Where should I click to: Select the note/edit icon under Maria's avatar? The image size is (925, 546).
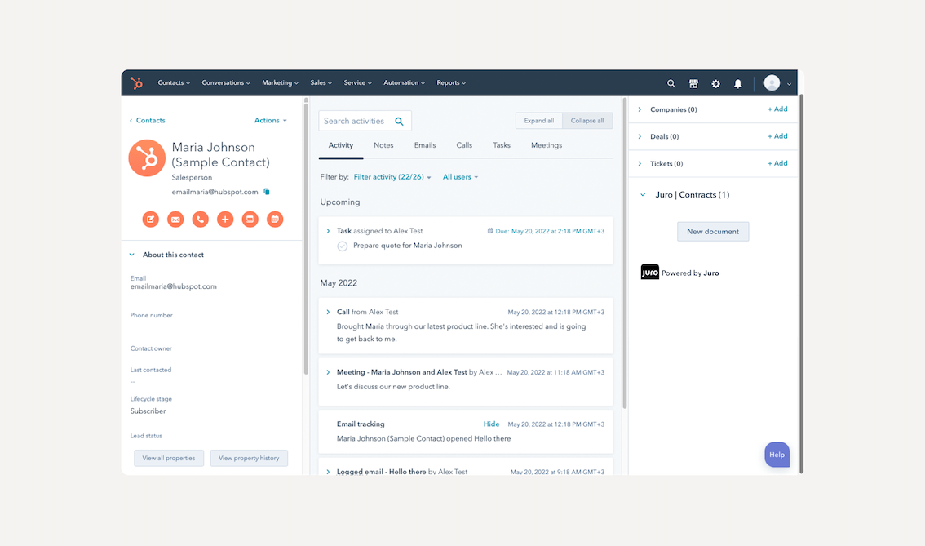tap(150, 219)
